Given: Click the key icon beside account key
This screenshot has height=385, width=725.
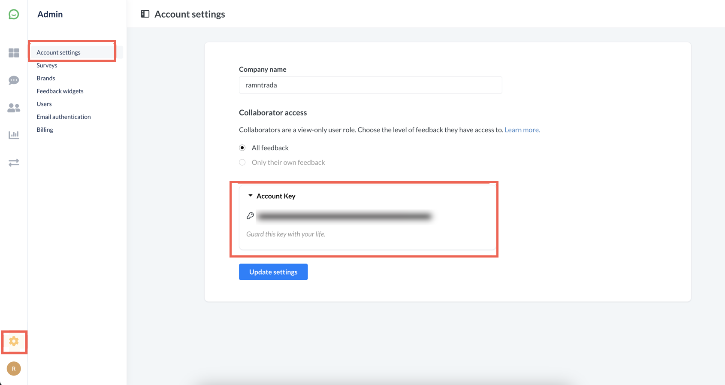Looking at the screenshot, I should point(250,216).
